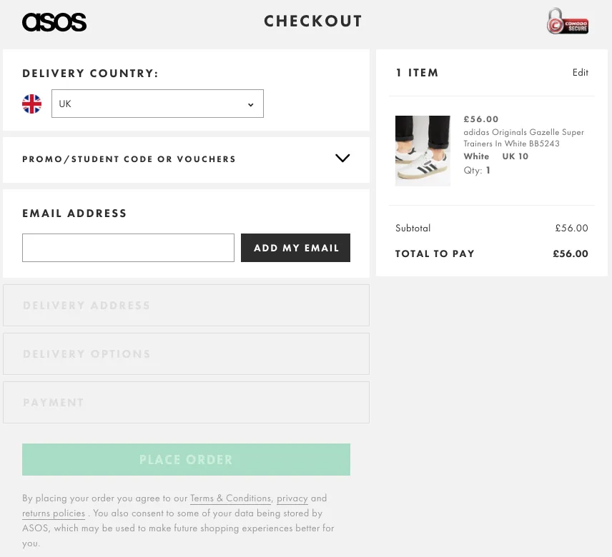
Task: Click the Place Order button
Action: point(186,460)
